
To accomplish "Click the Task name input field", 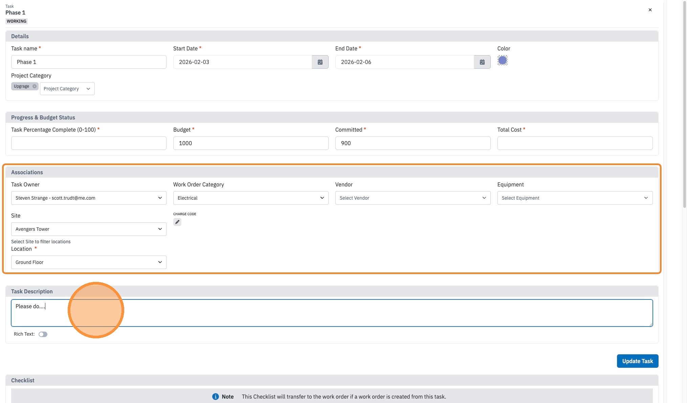I will point(89,62).
